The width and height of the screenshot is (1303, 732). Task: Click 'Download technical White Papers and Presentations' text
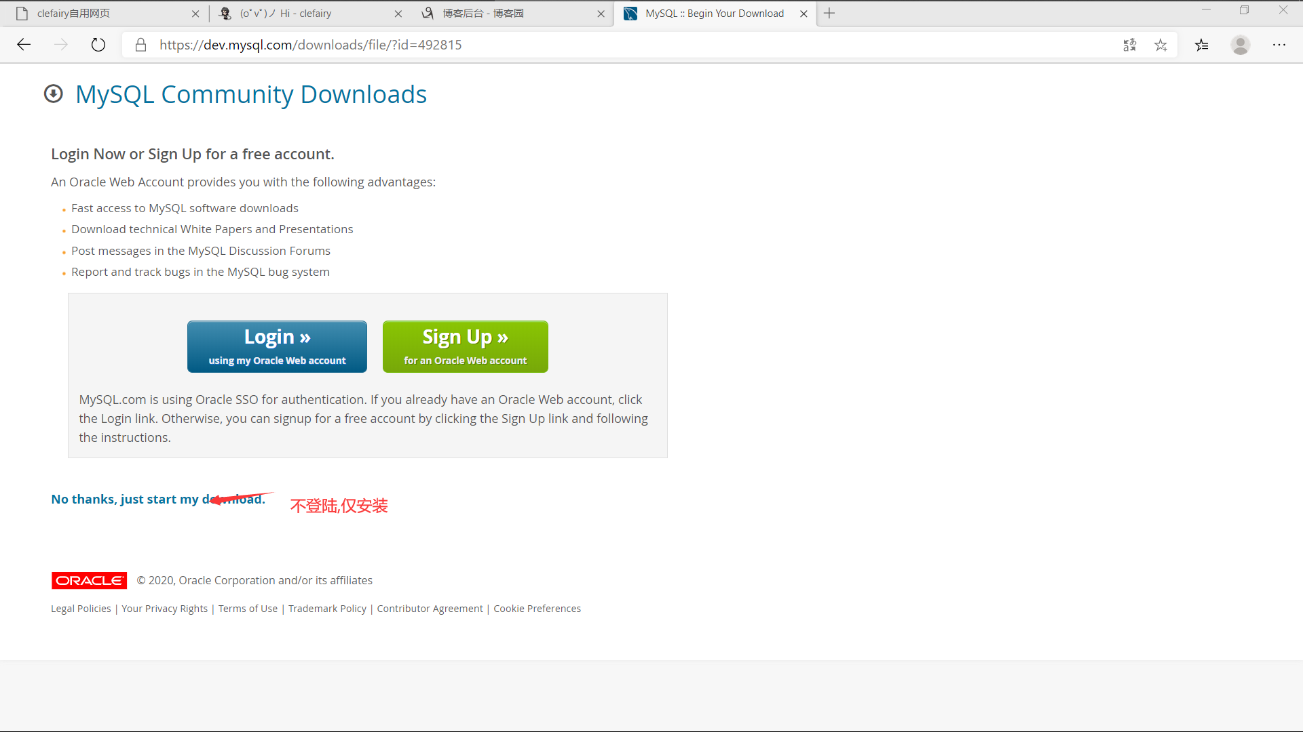coord(212,229)
